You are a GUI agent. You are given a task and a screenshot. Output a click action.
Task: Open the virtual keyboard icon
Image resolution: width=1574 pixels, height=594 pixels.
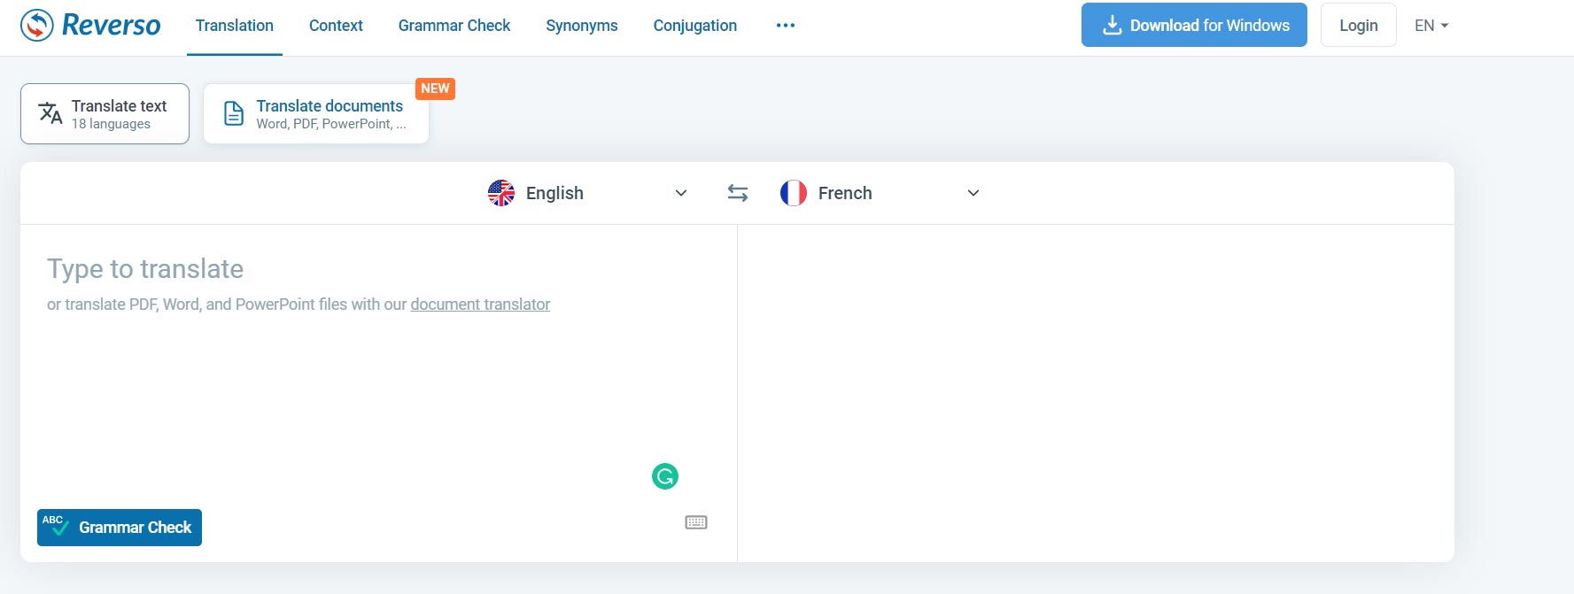click(x=696, y=522)
